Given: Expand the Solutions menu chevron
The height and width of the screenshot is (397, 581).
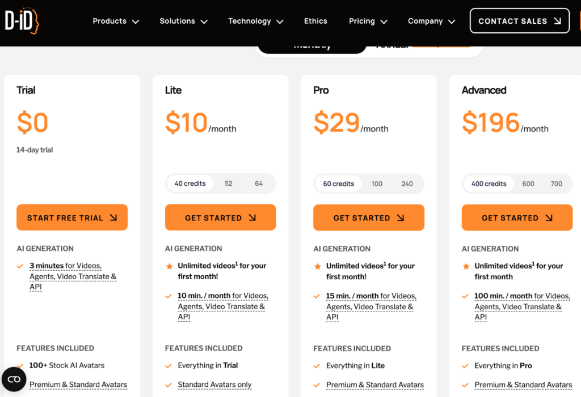Looking at the screenshot, I should (x=204, y=22).
